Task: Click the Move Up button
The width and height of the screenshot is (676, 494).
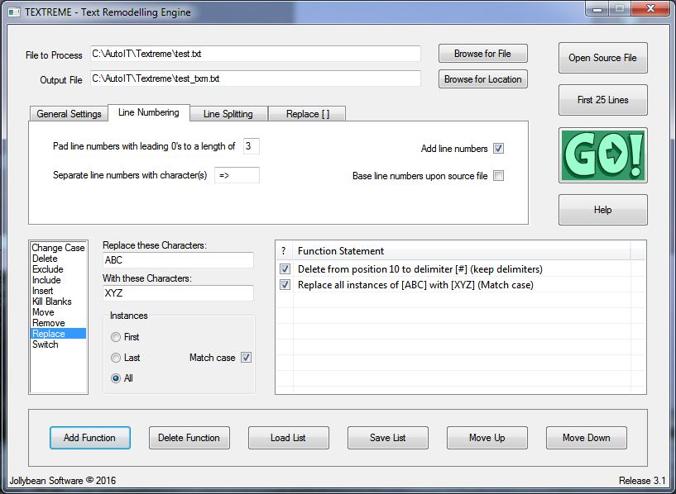Action: pos(487,438)
